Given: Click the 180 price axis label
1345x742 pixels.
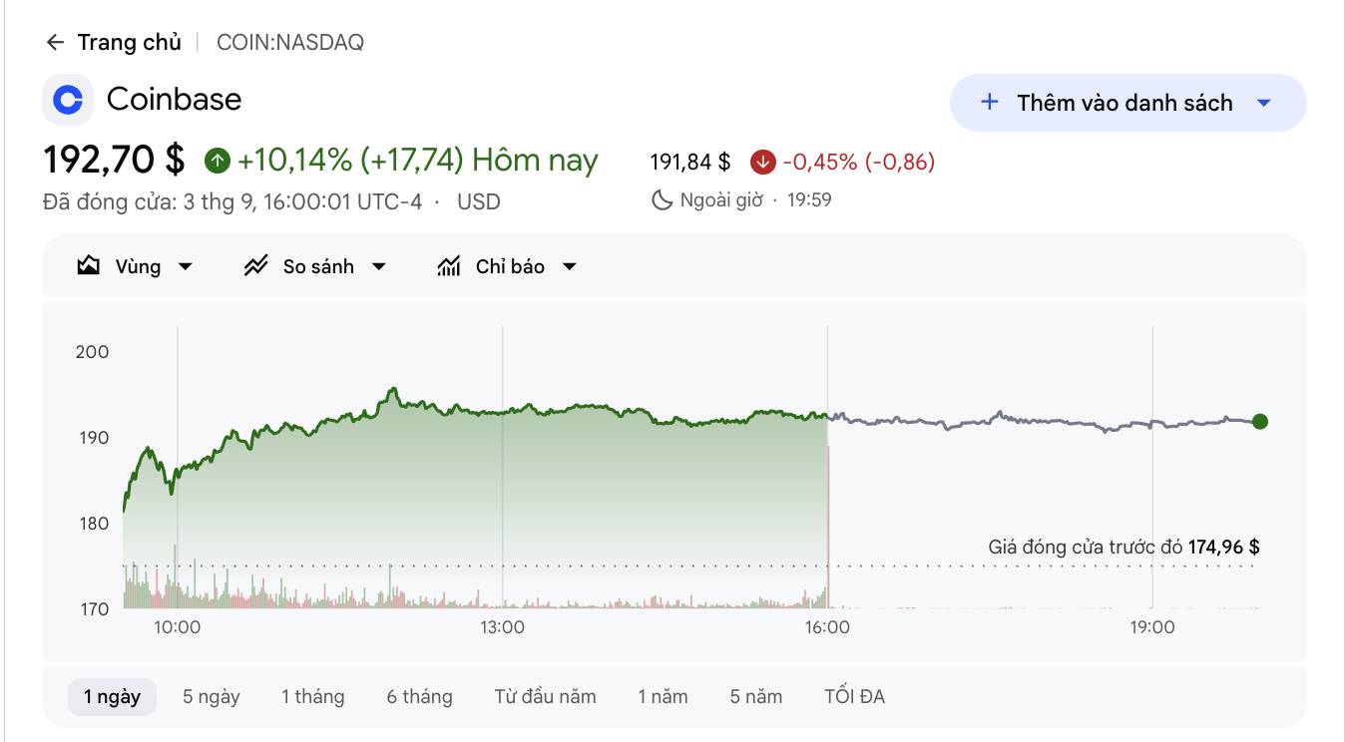Looking at the screenshot, I should coord(93,524).
